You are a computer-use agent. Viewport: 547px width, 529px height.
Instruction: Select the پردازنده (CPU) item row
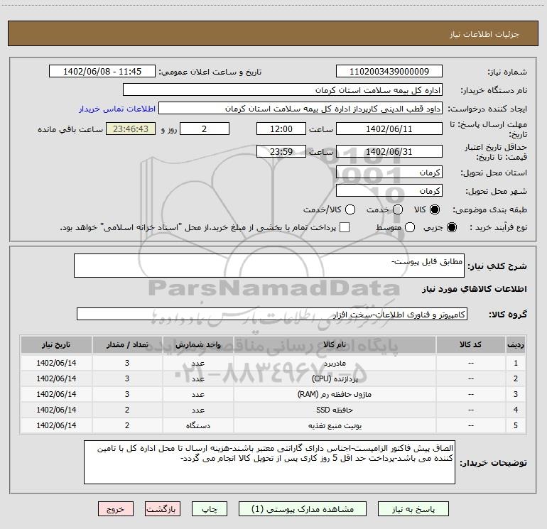tap(273, 378)
